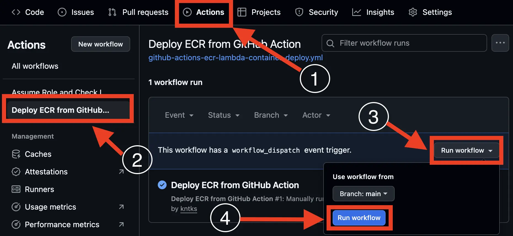Expand the Status filter dropdown
Screen dimensions: 513x236
pyautogui.click(x=224, y=115)
